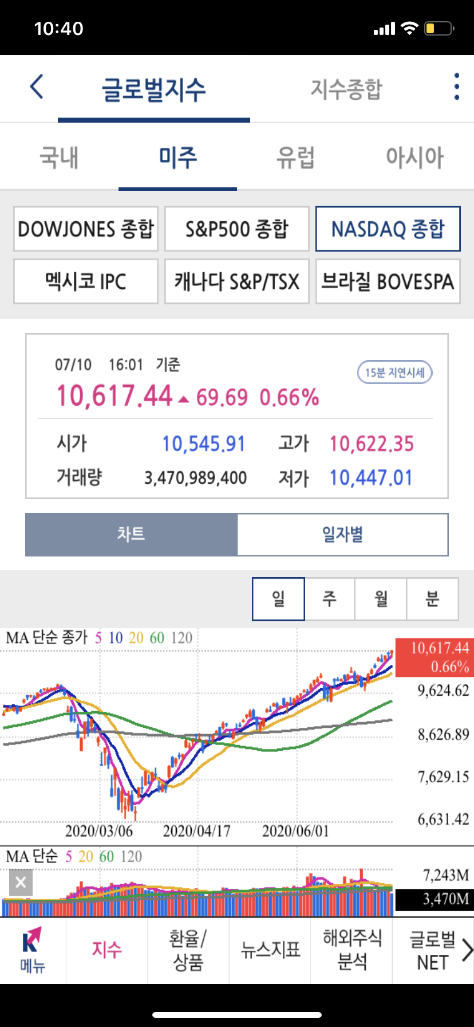This screenshot has width=474, height=1027.
Task: Tap the volume chart MA 20 legend
Action: pyautogui.click(x=86, y=856)
